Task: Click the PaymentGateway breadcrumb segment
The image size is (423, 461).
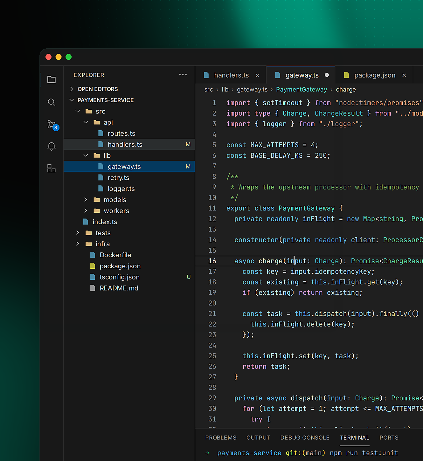Action: (x=302, y=90)
